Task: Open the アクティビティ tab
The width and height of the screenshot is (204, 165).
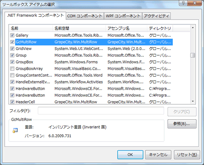Action: [156, 16]
